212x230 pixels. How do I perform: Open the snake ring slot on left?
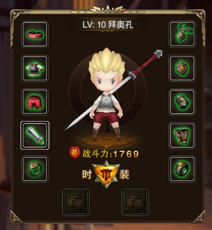(x=35, y=169)
